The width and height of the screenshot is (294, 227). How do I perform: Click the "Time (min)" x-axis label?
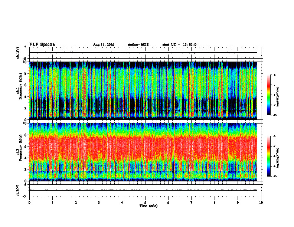pos(148,206)
